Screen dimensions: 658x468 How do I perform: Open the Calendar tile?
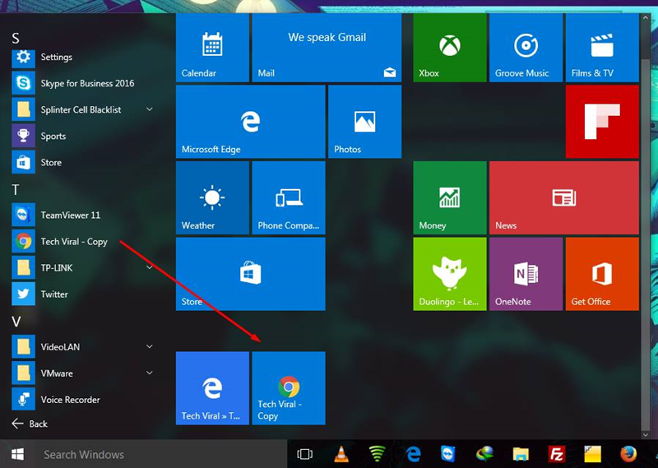[212, 48]
